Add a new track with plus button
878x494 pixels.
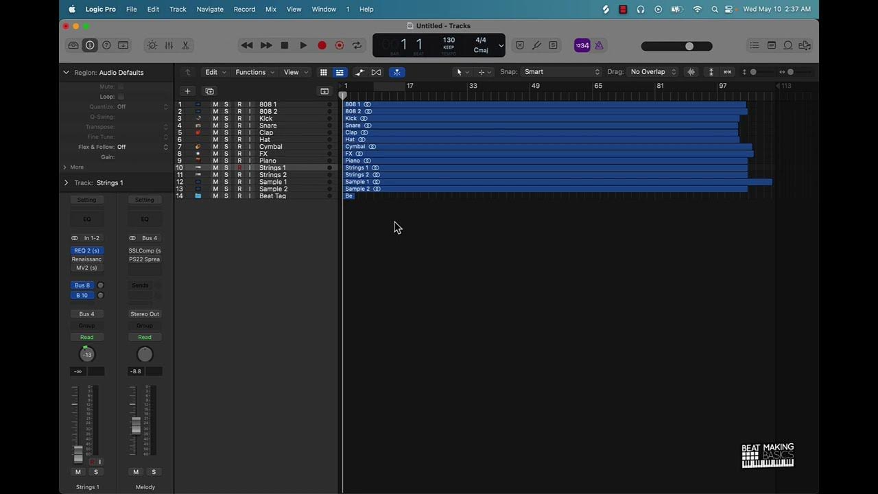tap(187, 91)
